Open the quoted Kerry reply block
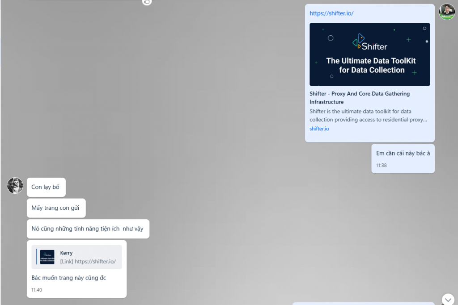The height and width of the screenshot is (305, 458). (76, 257)
